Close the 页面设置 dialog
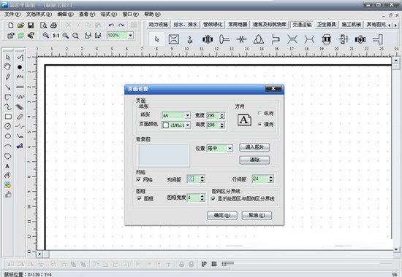402x277 pixels. point(273,88)
